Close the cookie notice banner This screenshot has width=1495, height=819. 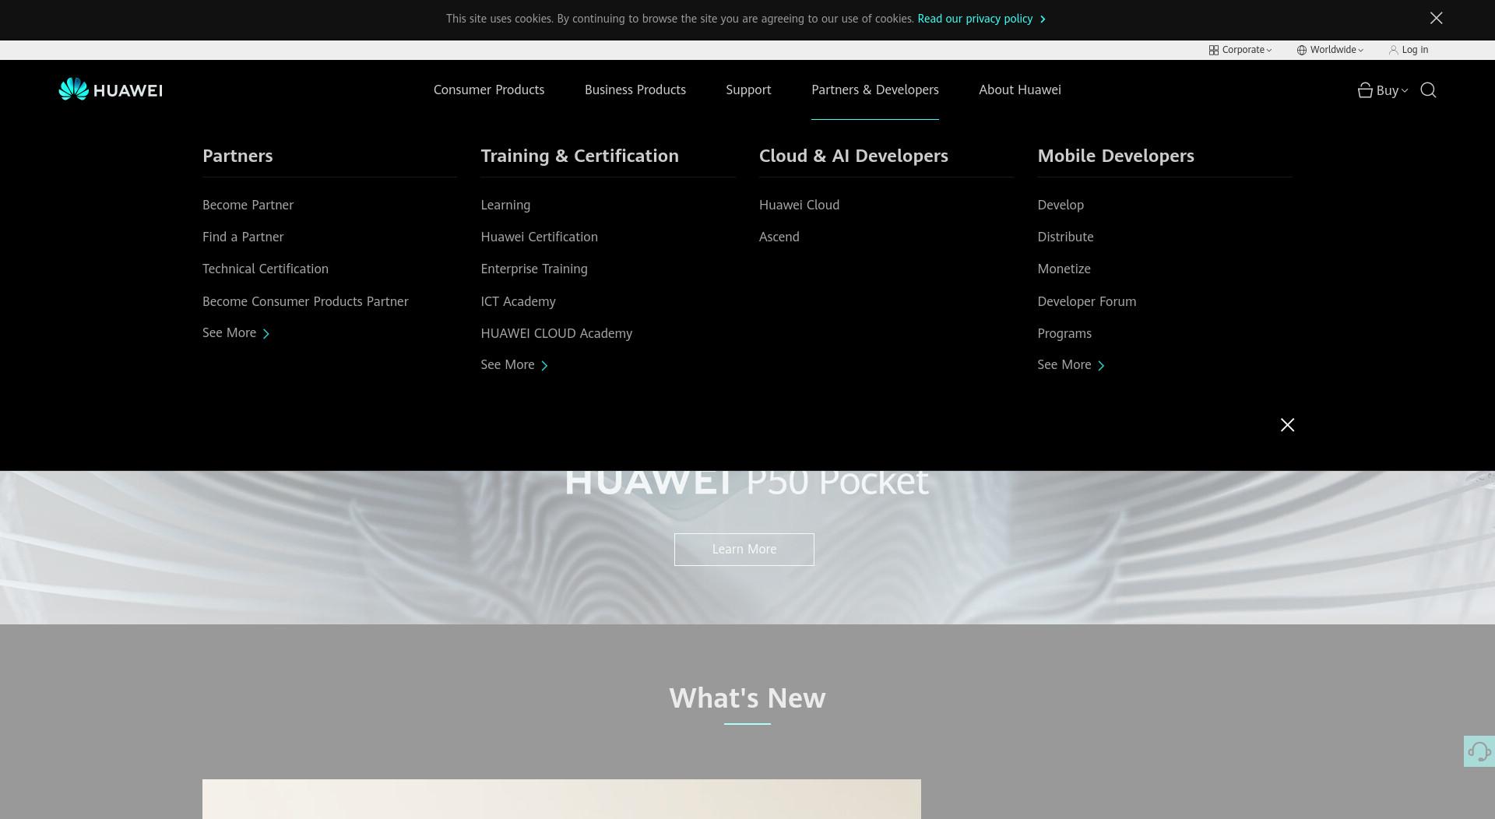1436,18
